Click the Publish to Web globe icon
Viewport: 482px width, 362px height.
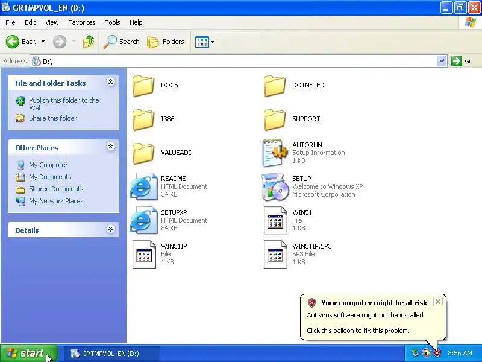tap(20, 101)
